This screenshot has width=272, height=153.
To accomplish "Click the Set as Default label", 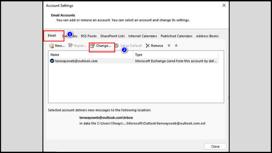I will pos(131,46).
